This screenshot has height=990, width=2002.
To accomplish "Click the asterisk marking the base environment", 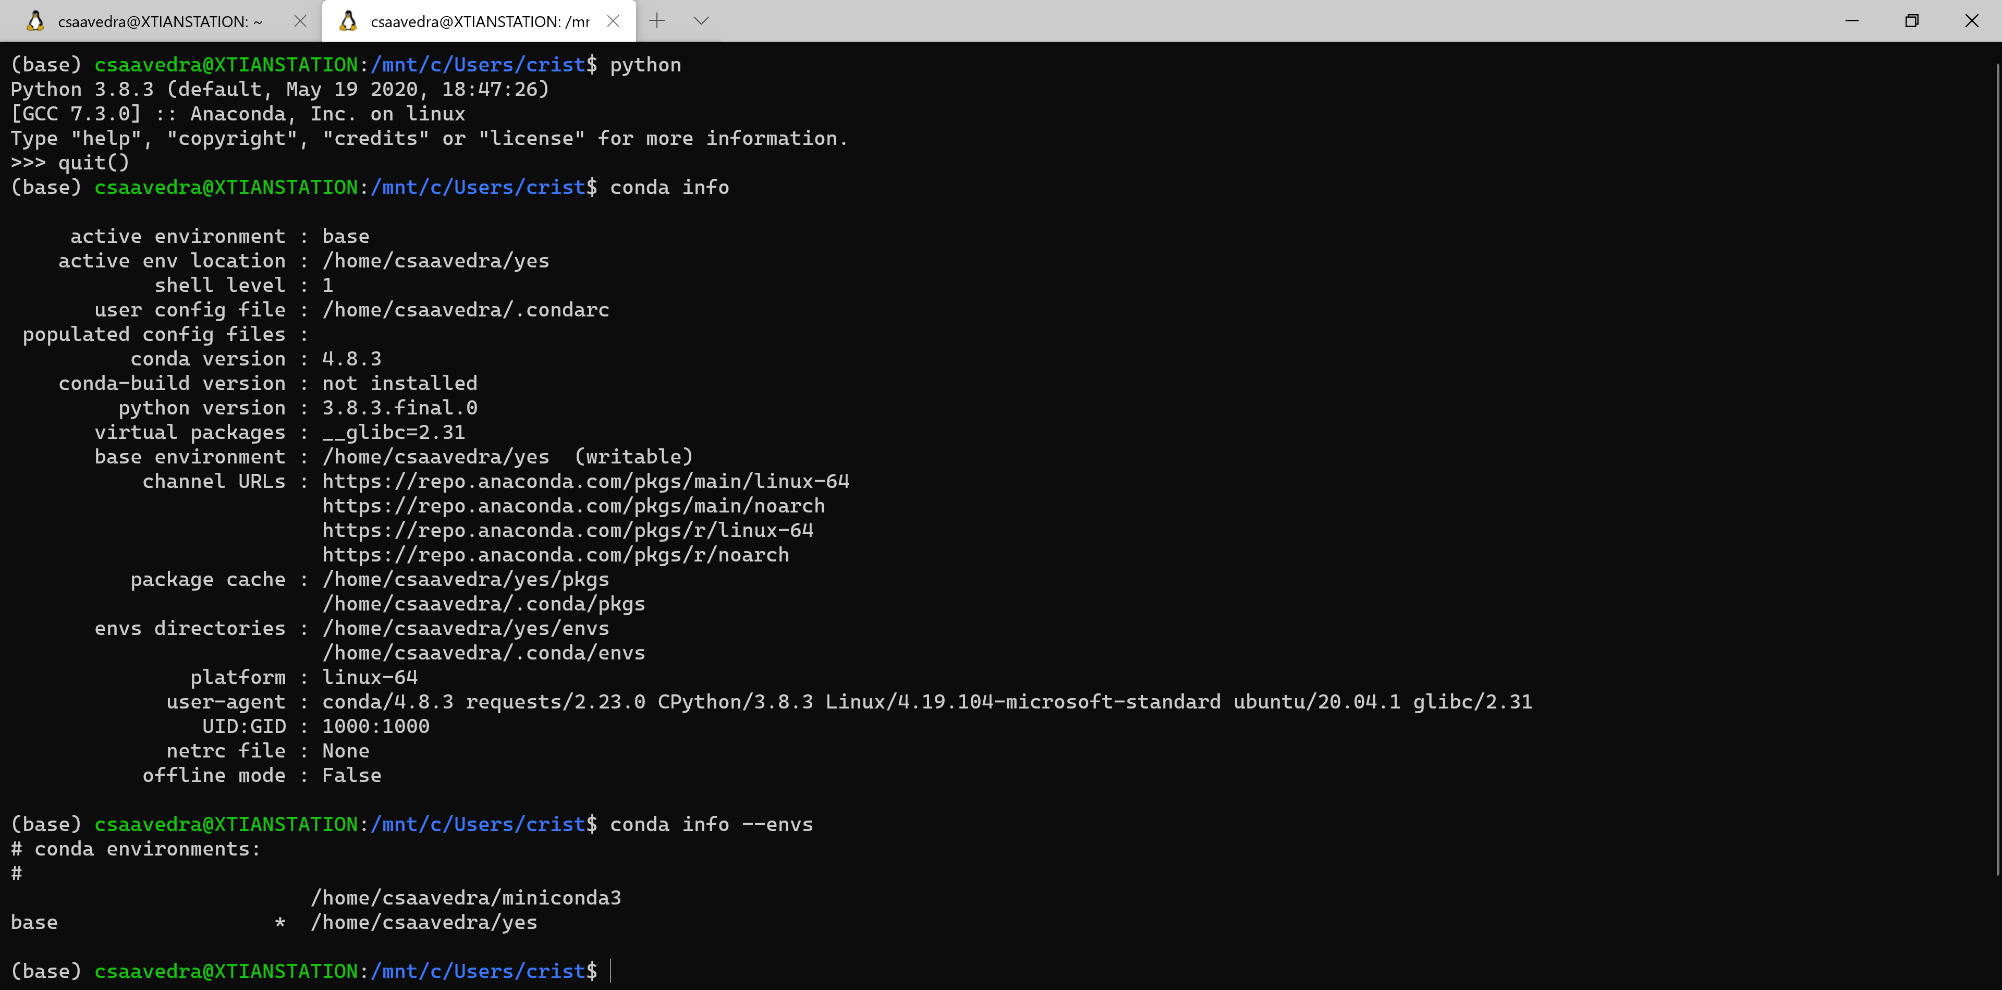I will 280,922.
